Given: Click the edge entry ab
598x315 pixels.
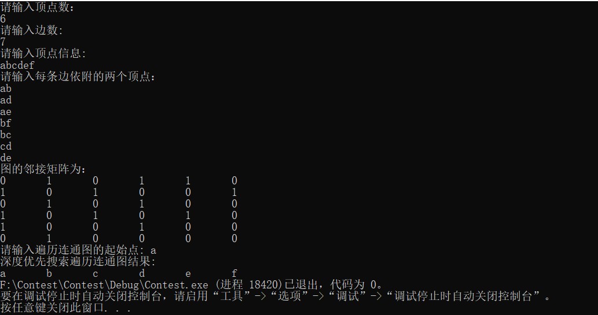Looking at the screenshot, I should pyautogui.click(x=6, y=88).
